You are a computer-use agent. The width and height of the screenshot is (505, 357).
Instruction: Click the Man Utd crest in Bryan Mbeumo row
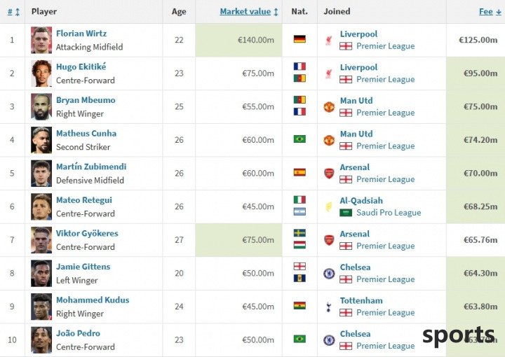[329, 106]
